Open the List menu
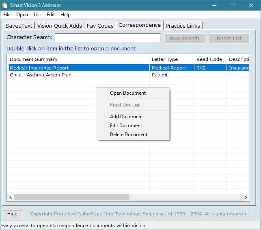The width and height of the screenshot is (261, 230). [37, 15]
